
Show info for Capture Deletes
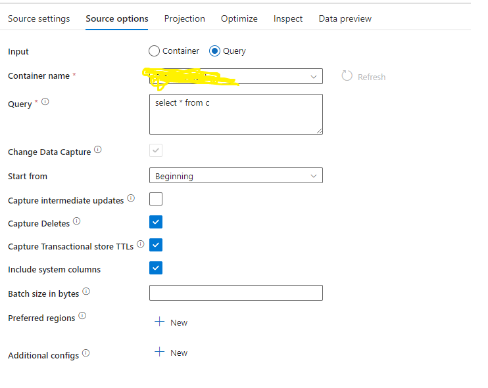pos(76,221)
